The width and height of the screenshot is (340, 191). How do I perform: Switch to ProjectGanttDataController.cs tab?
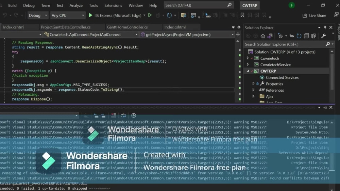click(x=66, y=27)
